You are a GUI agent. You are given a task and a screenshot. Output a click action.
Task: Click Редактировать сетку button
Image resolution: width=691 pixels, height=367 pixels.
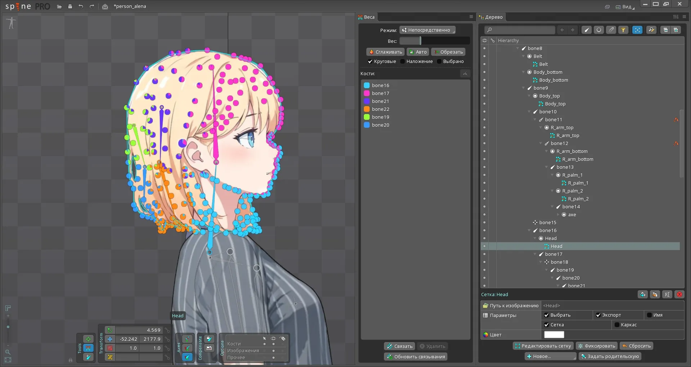(x=543, y=346)
